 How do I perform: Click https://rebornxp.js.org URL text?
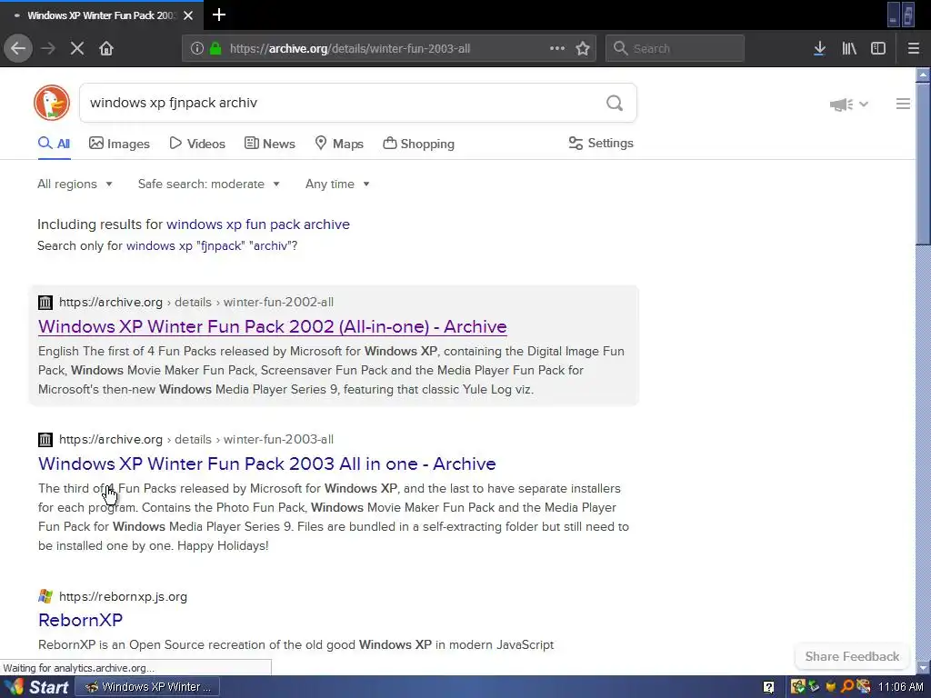click(123, 596)
